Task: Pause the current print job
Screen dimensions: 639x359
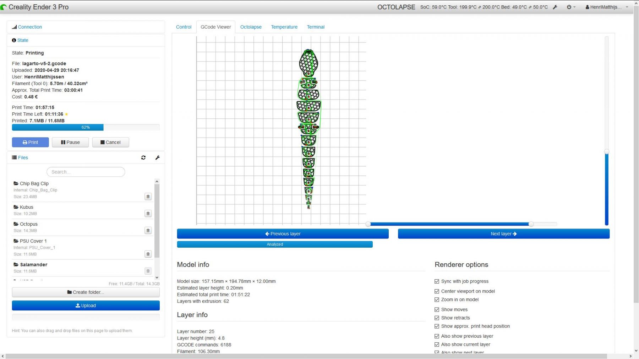Action: point(70,142)
